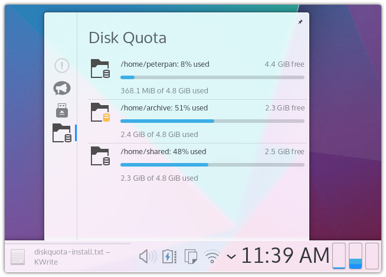Click the /home/peterpan 8% usage bar
The width and height of the screenshot is (386, 277).
click(212, 77)
